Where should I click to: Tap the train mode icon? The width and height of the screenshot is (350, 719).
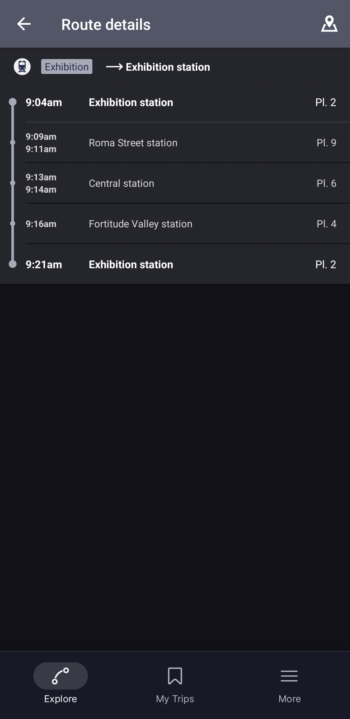point(22,67)
